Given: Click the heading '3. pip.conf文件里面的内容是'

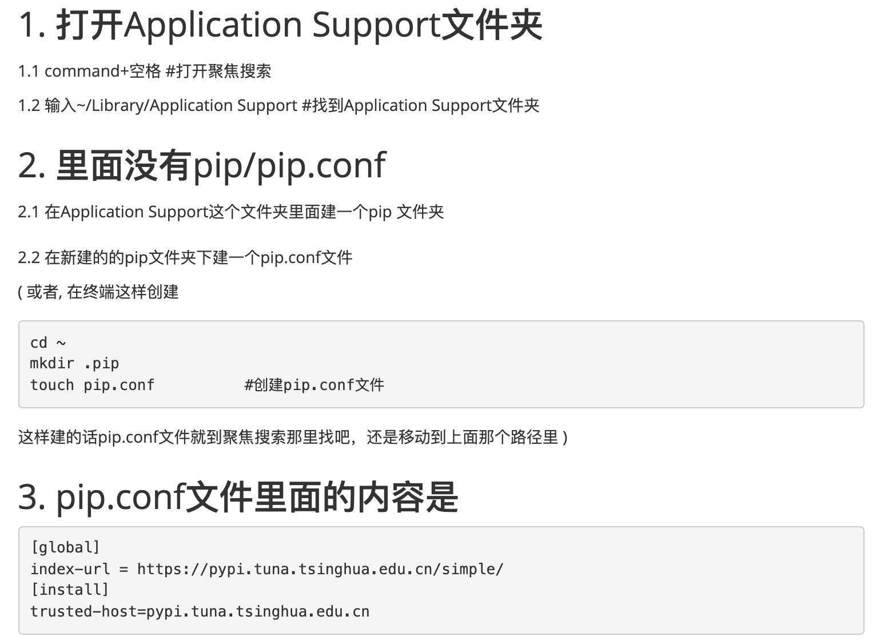Looking at the screenshot, I should 238,496.
